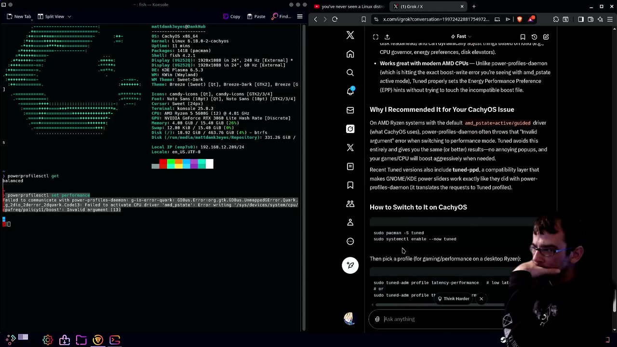Viewport: 617px width, 347px height.
Task: Click the Think Harder button
Action: (x=453, y=299)
